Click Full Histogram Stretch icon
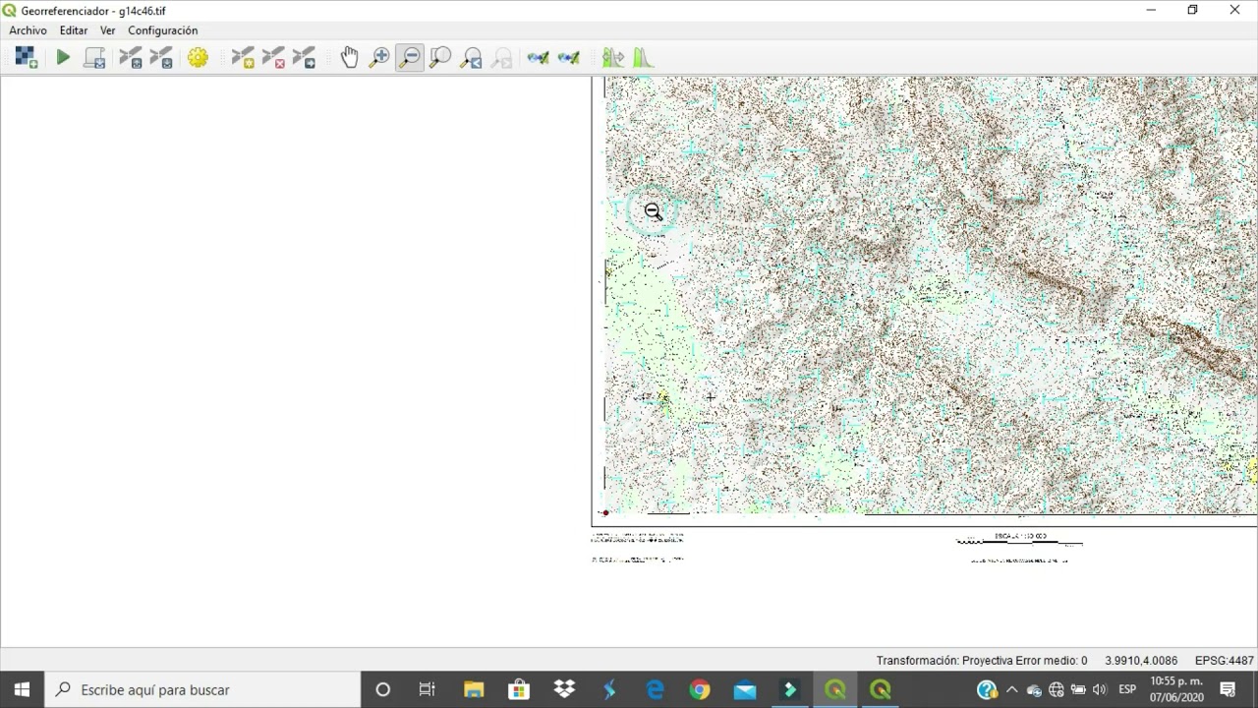This screenshot has height=708, width=1258. (613, 58)
